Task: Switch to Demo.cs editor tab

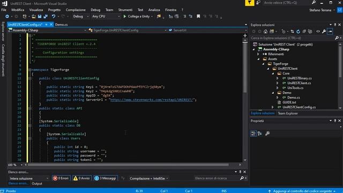Action: pos(61,25)
